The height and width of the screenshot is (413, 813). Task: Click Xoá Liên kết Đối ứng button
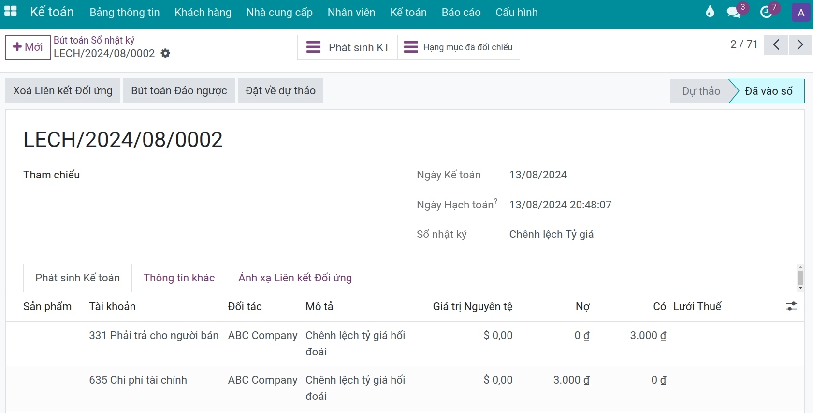[x=63, y=91]
